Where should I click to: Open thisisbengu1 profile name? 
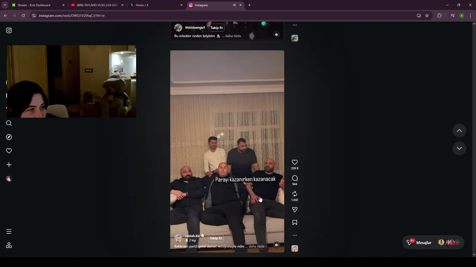point(195,27)
